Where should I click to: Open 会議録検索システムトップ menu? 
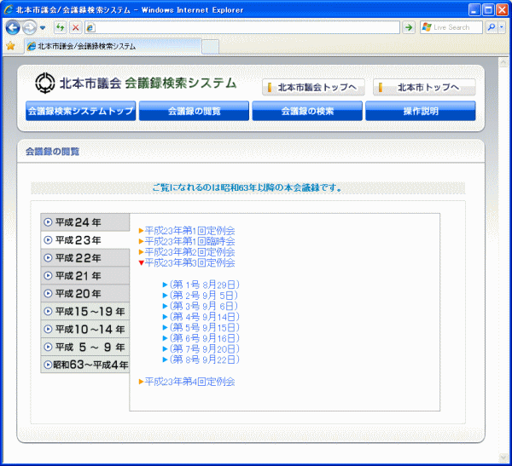pyautogui.click(x=81, y=111)
